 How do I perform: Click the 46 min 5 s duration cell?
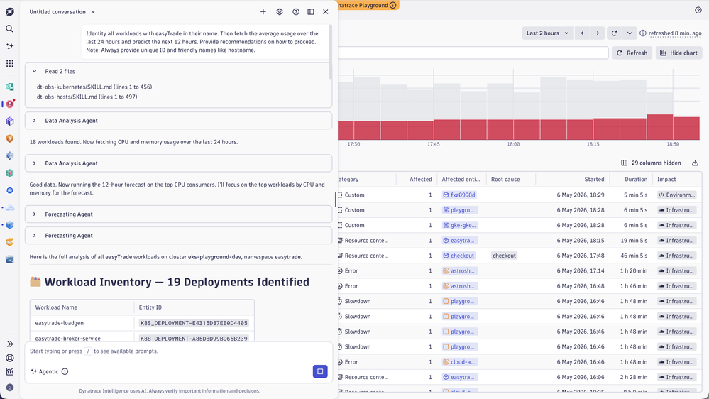point(634,256)
